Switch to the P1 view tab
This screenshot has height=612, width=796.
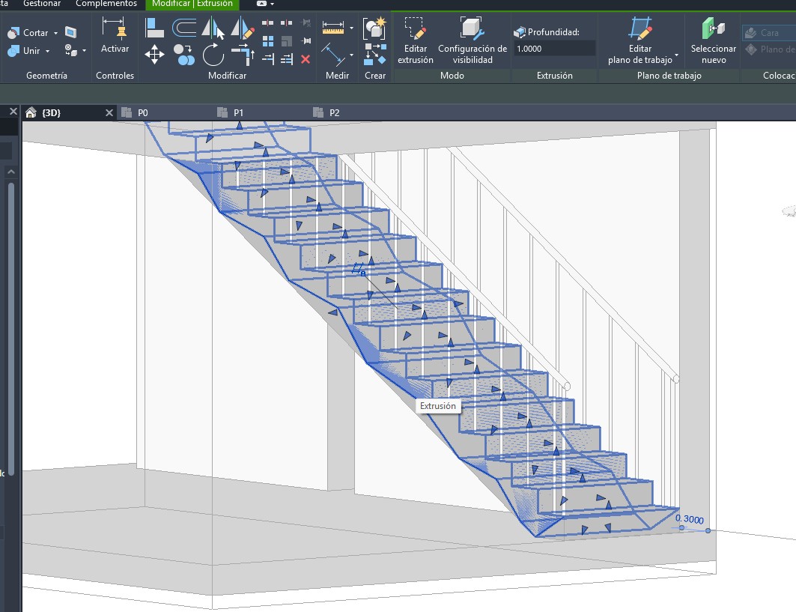coord(238,112)
